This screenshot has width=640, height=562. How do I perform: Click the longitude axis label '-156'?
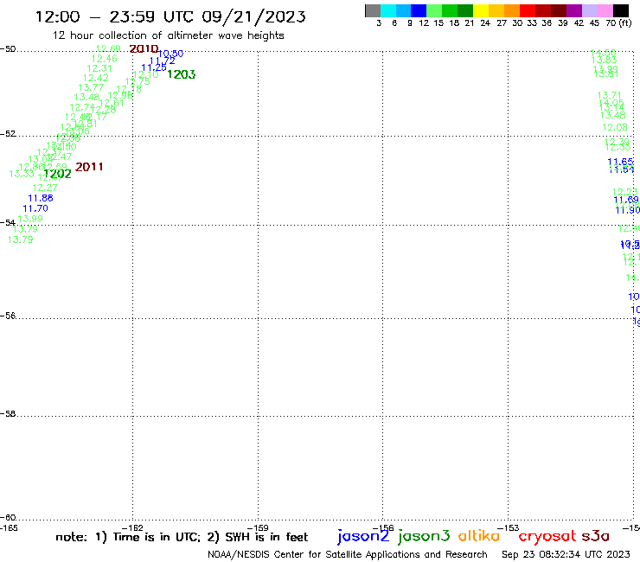(x=383, y=527)
